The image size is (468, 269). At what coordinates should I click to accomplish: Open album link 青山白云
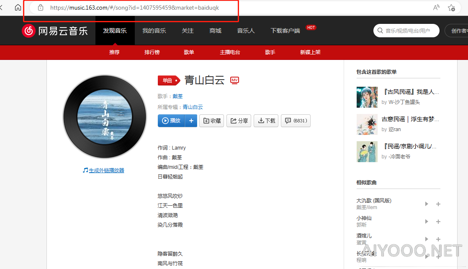193,107
